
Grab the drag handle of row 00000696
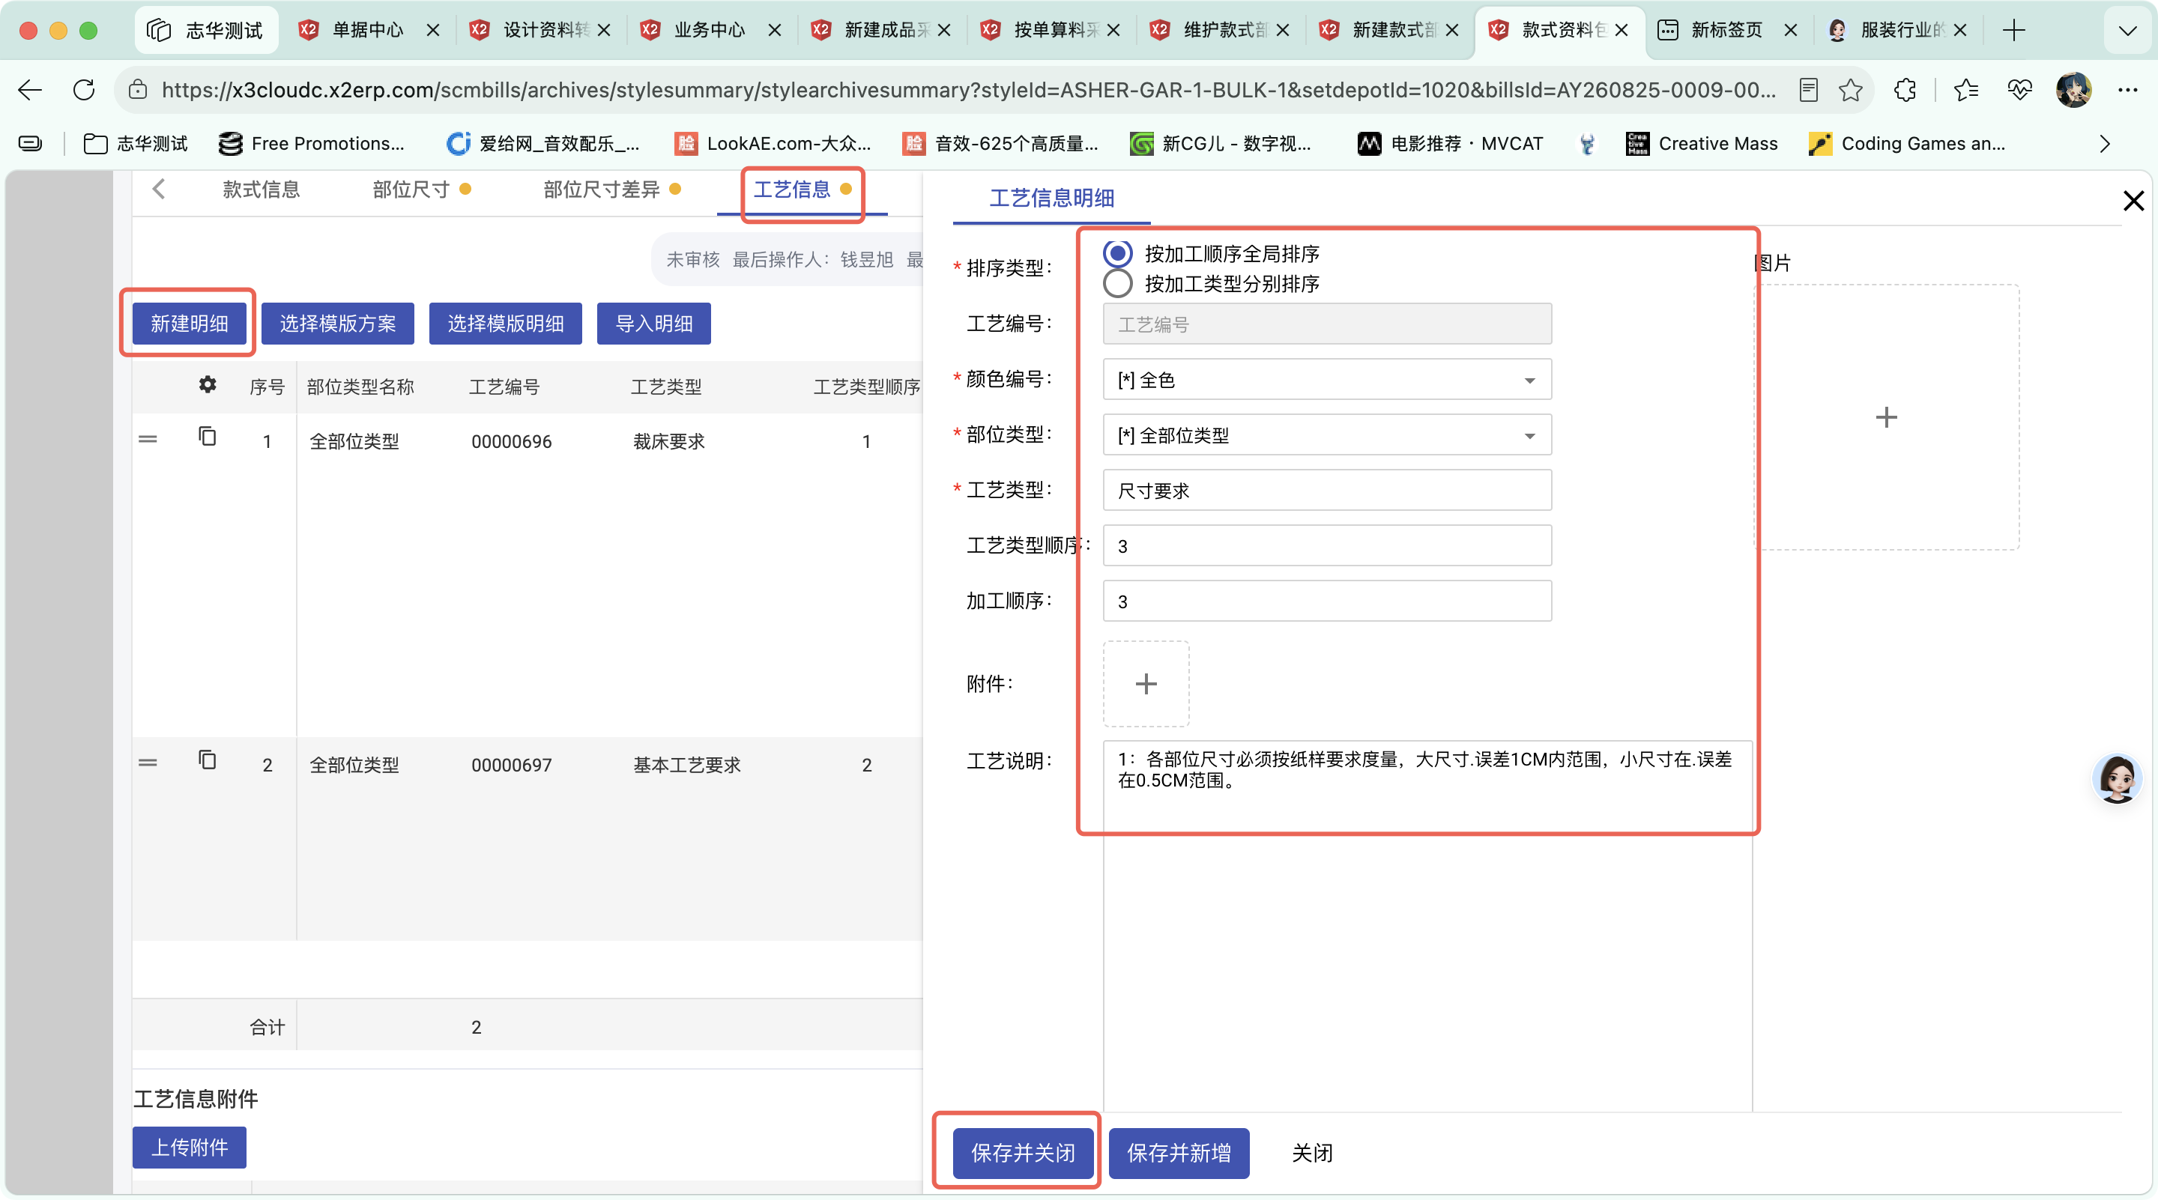[148, 439]
